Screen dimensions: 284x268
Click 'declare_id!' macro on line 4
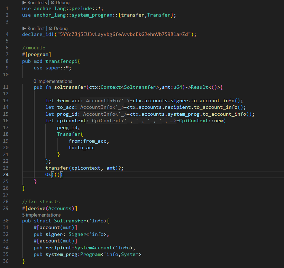[x=38, y=34]
